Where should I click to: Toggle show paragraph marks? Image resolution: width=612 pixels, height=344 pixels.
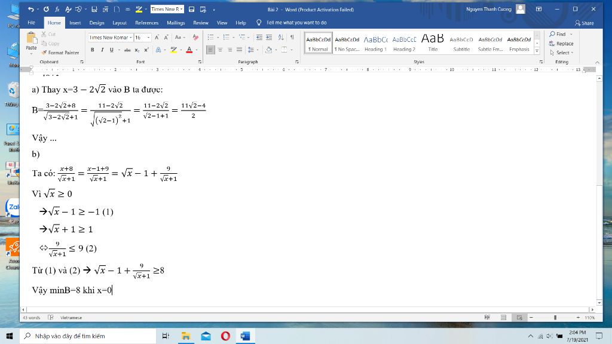pyautogui.click(x=292, y=38)
